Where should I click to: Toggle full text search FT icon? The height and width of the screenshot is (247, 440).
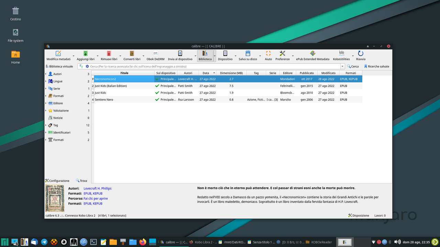(81, 66)
